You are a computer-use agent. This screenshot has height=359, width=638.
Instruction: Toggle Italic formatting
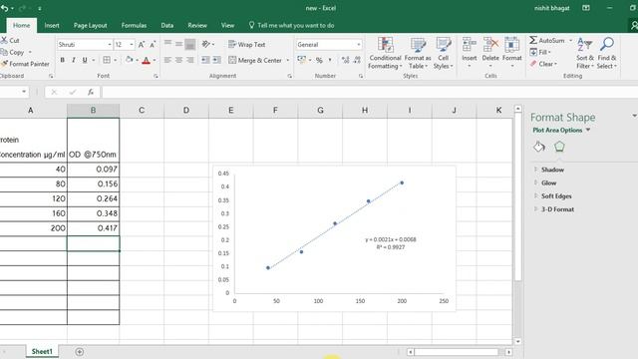(73, 60)
